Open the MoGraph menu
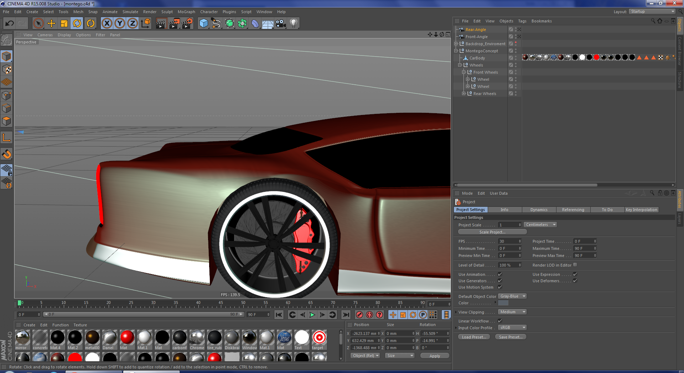 [186, 12]
